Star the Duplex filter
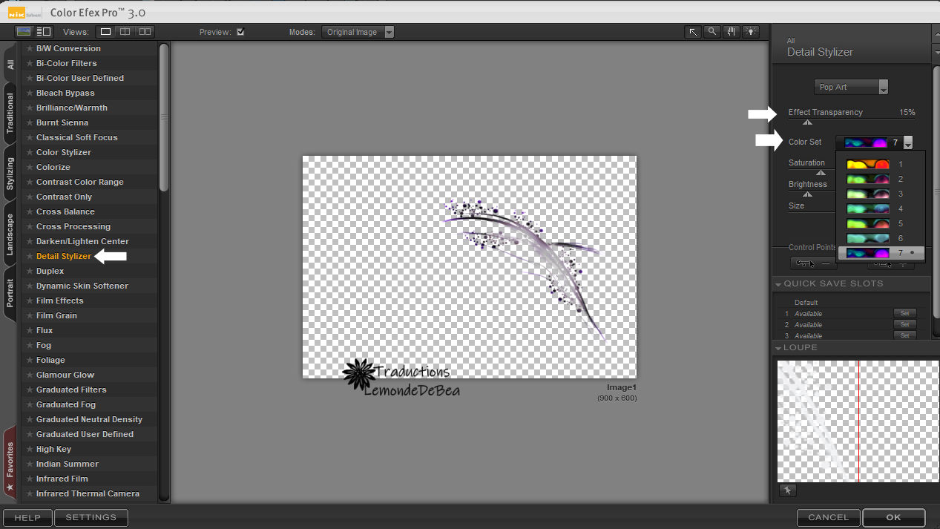This screenshot has height=529, width=940. coord(30,271)
